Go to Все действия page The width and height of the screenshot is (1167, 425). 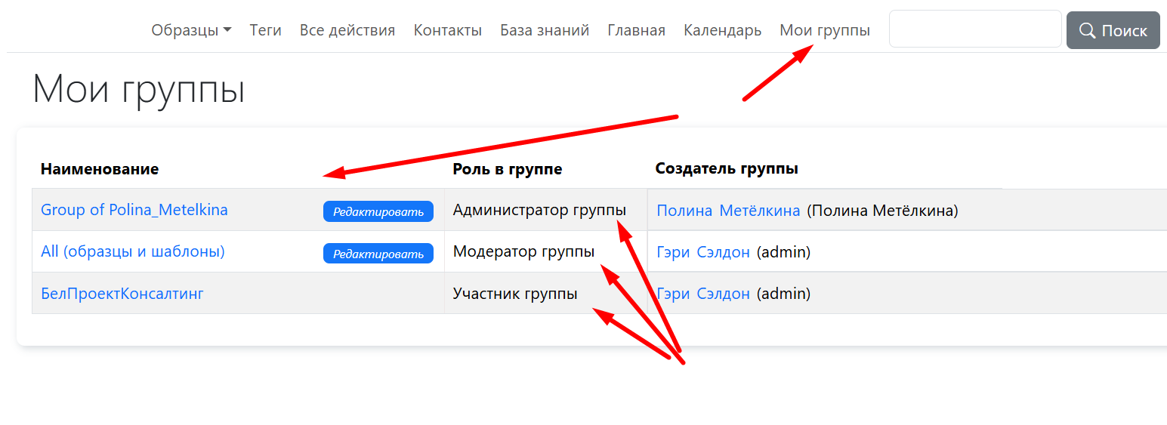[347, 30]
